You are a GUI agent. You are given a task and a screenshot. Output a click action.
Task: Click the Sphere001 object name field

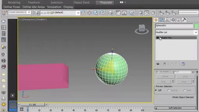coord(174,26)
